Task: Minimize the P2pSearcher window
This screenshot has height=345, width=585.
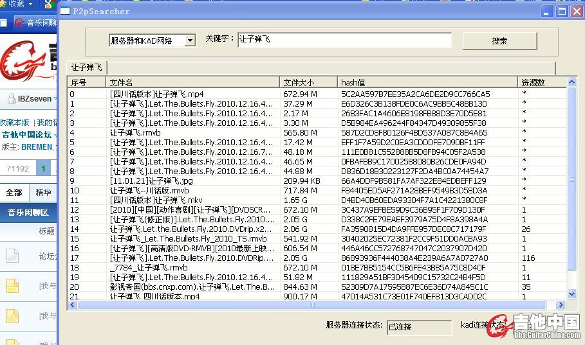Action: pos(546,12)
